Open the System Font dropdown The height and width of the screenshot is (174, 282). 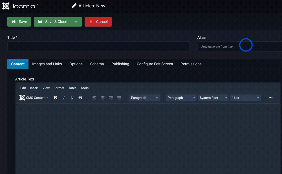coord(213,98)
